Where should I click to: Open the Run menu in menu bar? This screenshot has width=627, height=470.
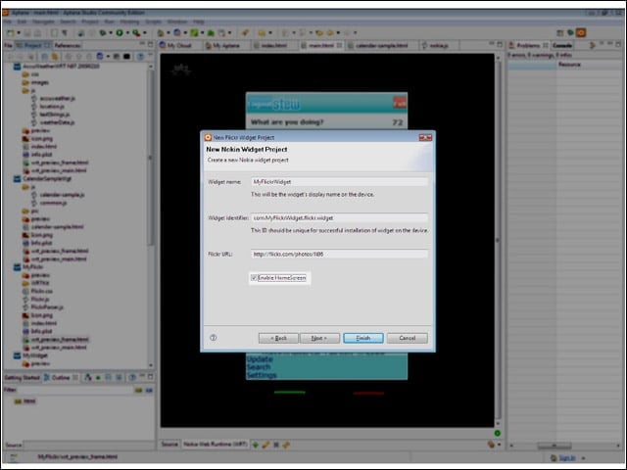coord(109,22)
